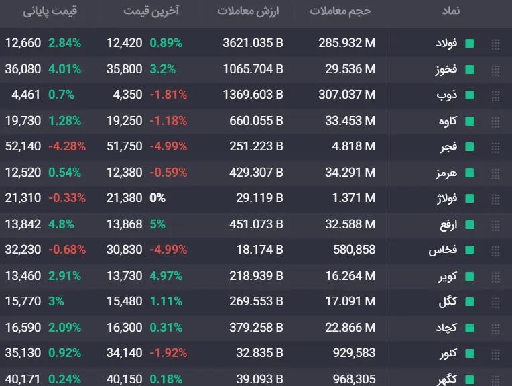512x386 pixels.
Task: Click the drag handle icon for کاوه row
Action: point(495,122)
